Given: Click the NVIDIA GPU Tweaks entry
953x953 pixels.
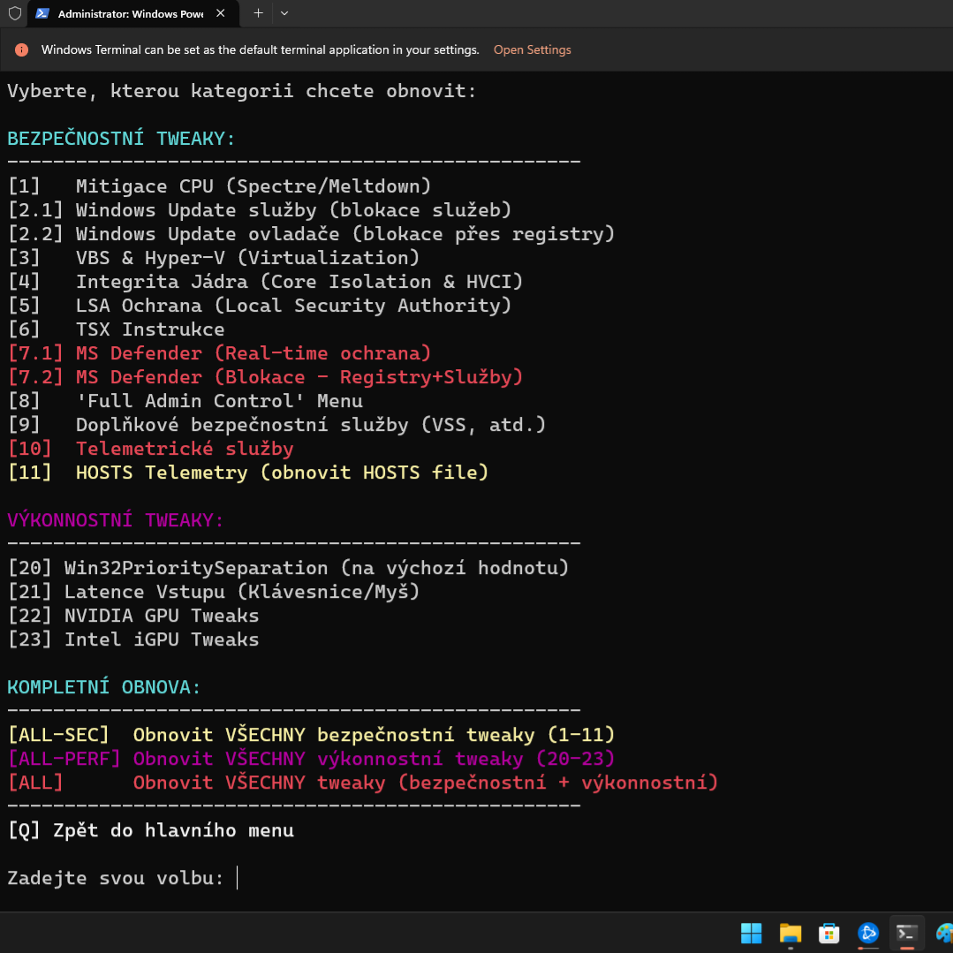Looking at the screenshot, I should (x=133, y=616).
